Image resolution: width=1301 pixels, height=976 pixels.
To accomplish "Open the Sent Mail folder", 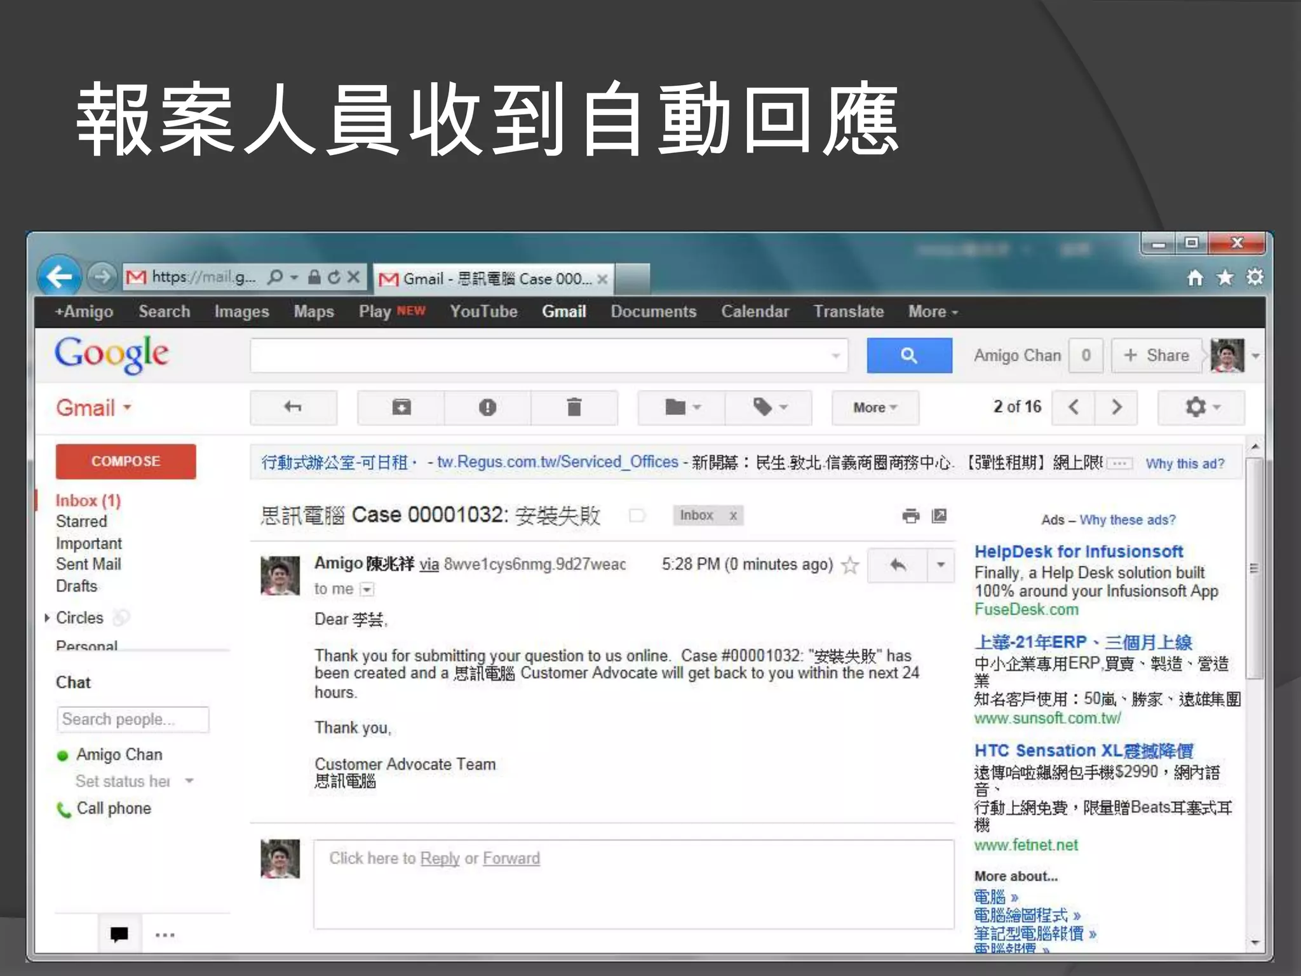I will pyautogui.click(x=88, y=564).
